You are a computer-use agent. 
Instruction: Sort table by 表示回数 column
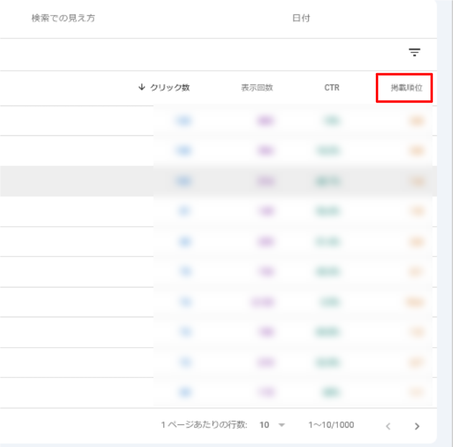coord(257,88)
